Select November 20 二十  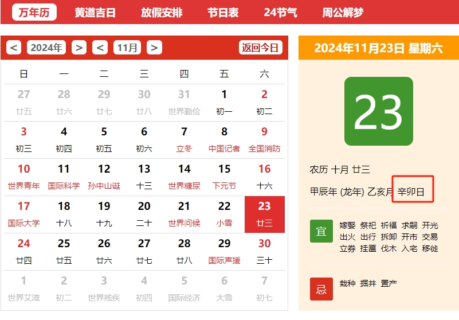point(144,214)
